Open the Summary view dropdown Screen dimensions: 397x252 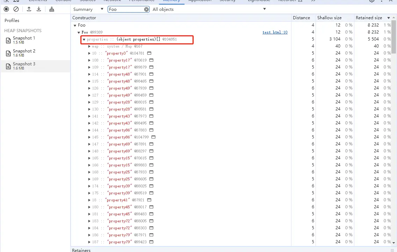pyautogui.click(x=88, y=9)
